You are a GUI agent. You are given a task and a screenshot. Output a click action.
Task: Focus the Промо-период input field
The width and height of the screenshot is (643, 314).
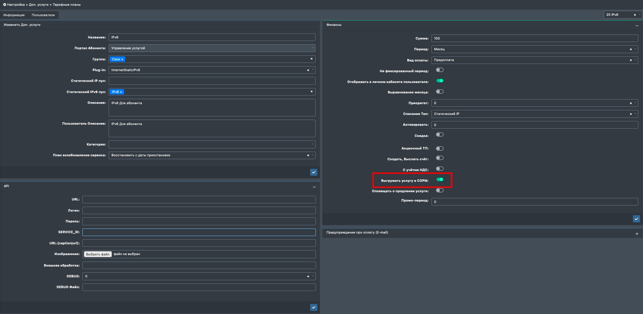pos(535,202)
